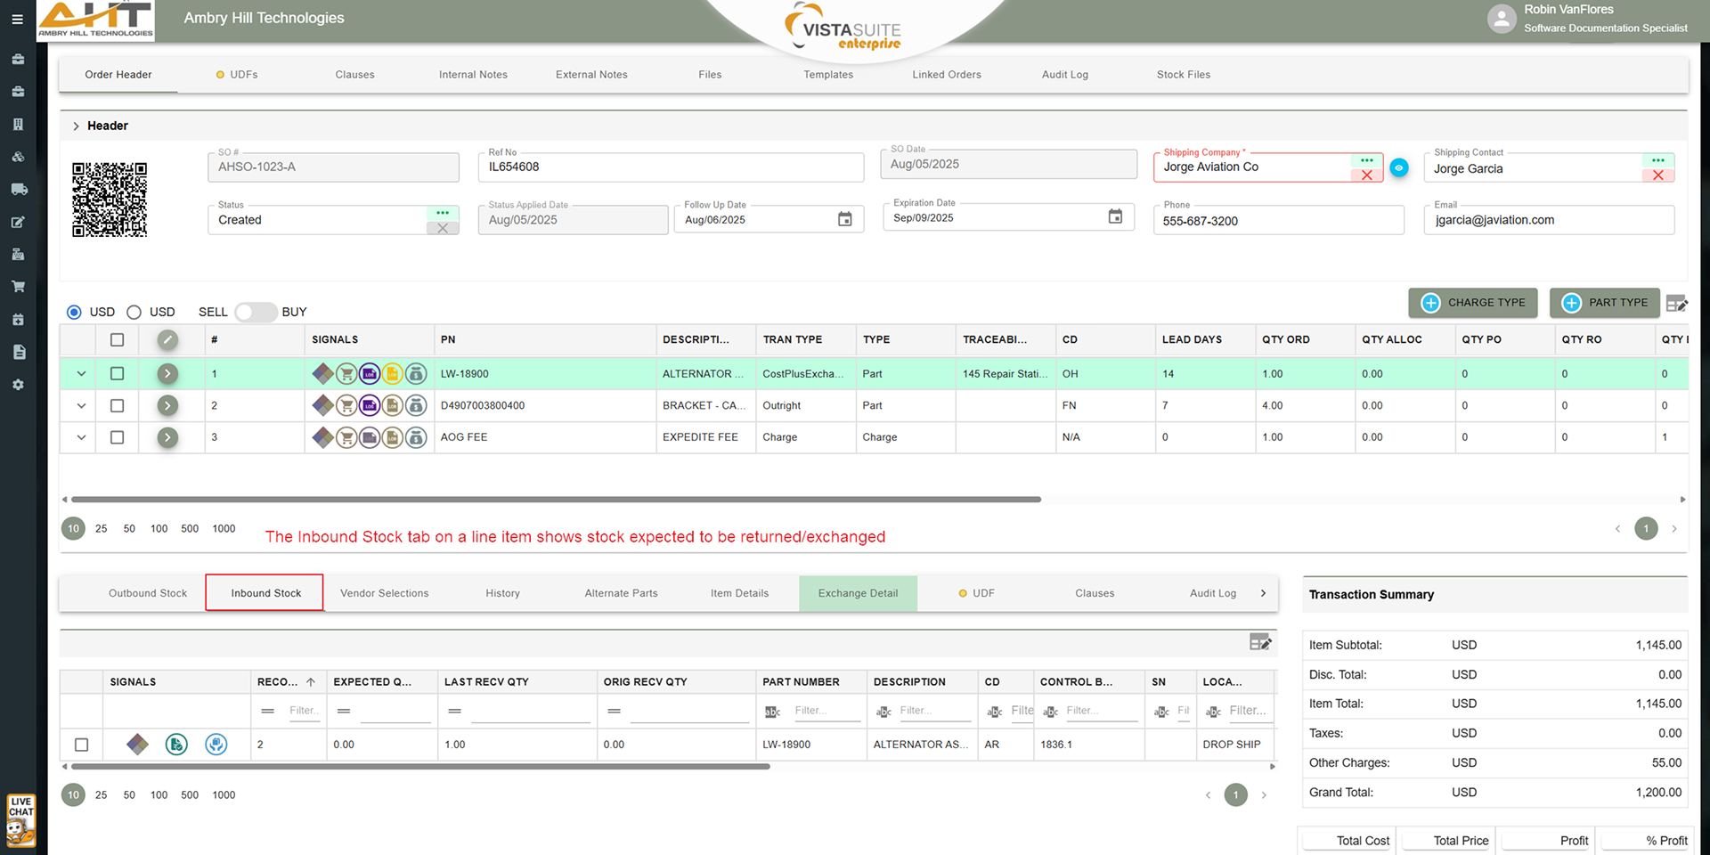Check the box for line item 2
Screen dimensions: 1710x855
pos(117,406)
